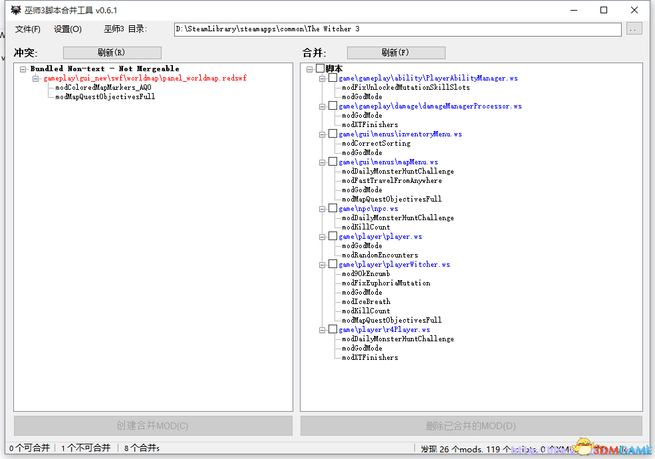Collapse the playerWitcher.ws node
Screen dimensions: 655x459
tap(322, 265)
